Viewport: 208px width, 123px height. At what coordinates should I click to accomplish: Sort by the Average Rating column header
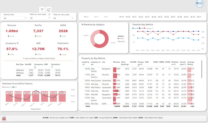point(191,63)
